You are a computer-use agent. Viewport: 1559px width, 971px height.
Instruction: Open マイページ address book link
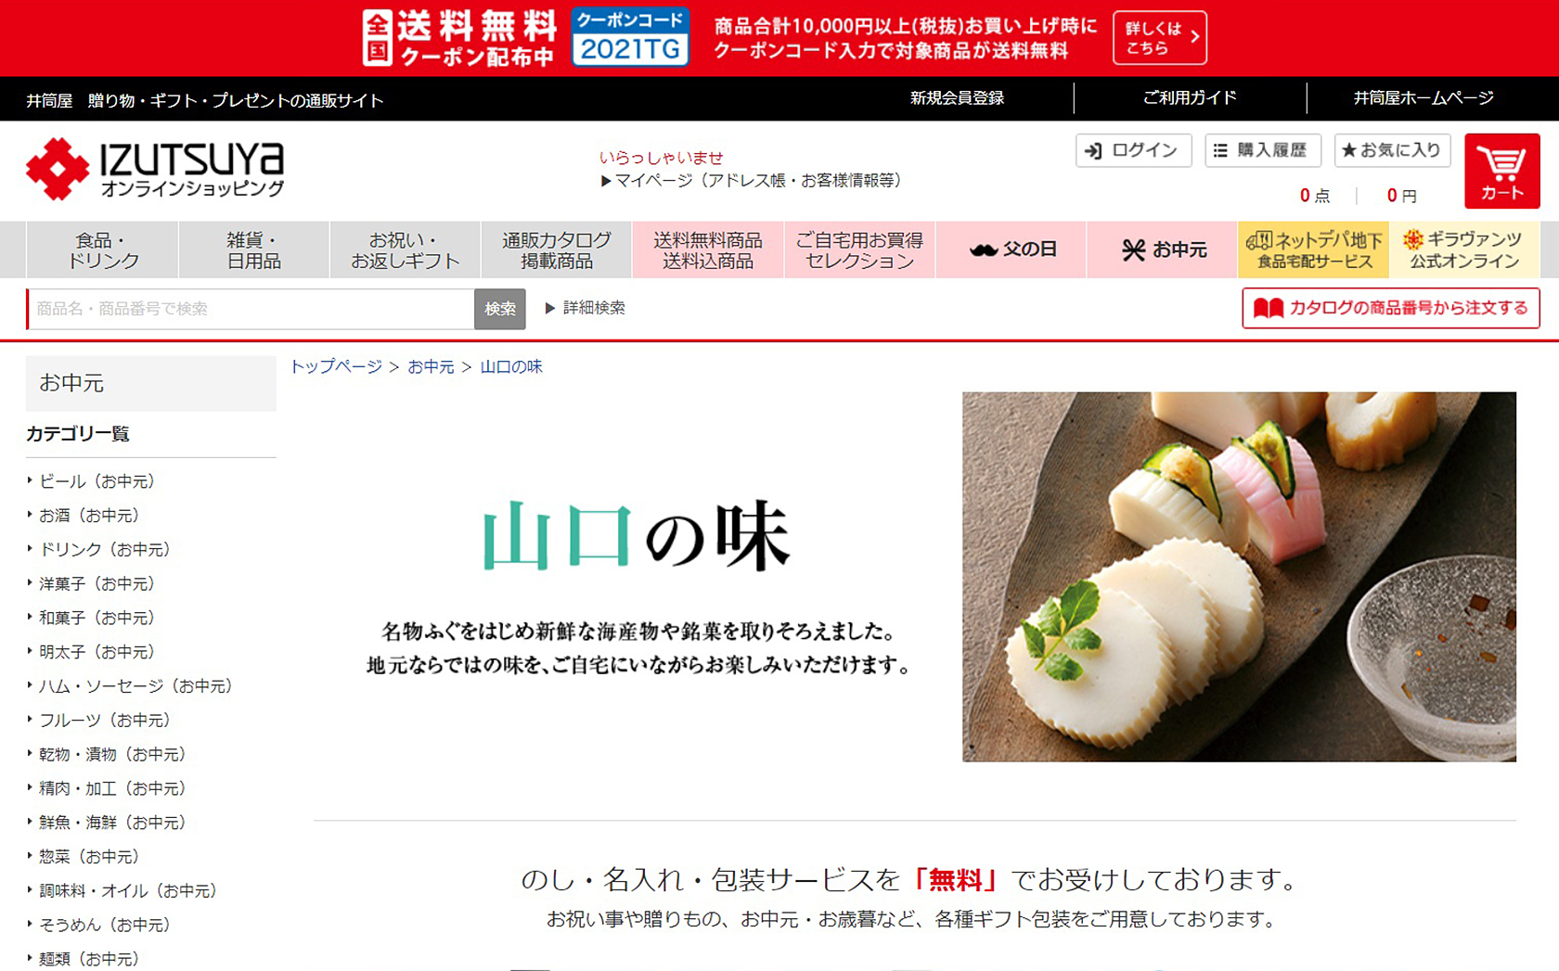[751, 181]
